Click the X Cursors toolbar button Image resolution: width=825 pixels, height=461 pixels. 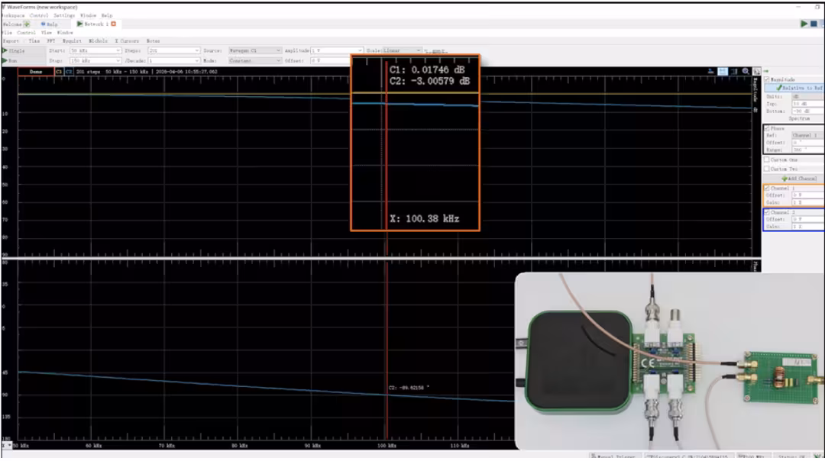(127, 41)
